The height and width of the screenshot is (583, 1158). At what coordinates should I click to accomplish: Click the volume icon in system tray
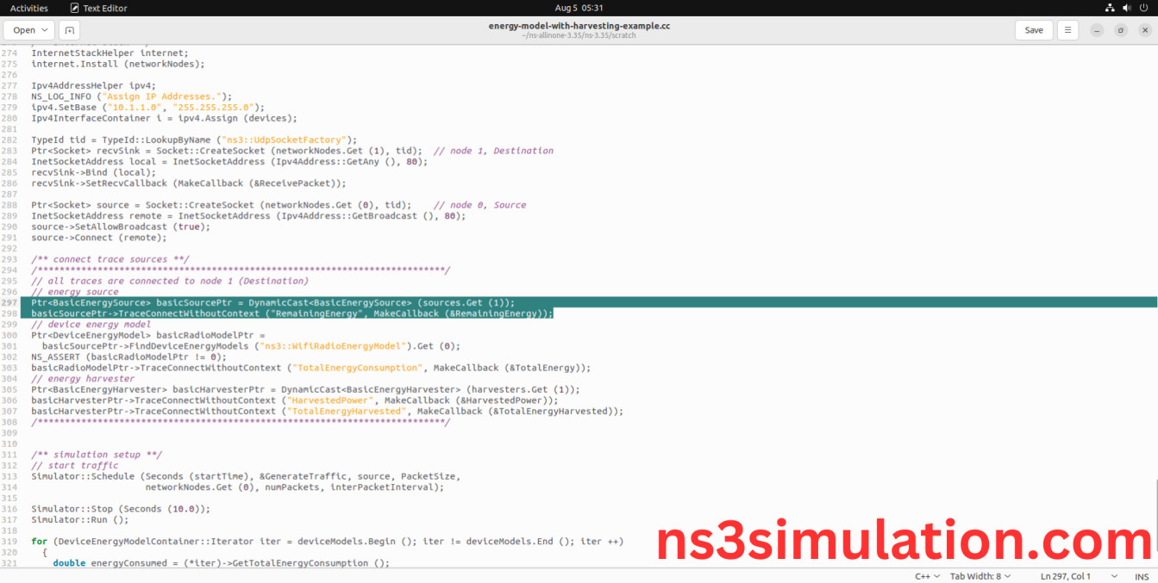(1126, 7)
